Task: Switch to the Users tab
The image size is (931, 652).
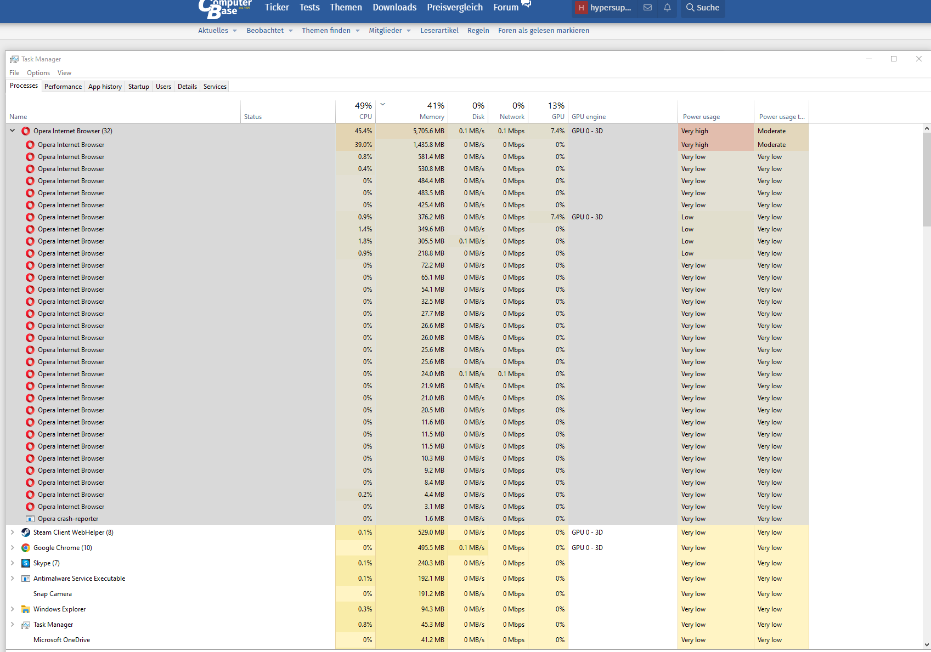Action: pos(163,87)
